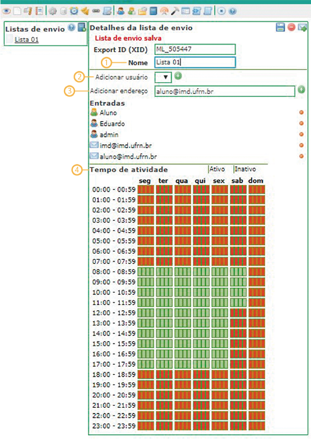The height and width of the screenshot is (439, 311).
Task: Open scheduled events alarm clock icon
Action: click(x=74, y=11)
